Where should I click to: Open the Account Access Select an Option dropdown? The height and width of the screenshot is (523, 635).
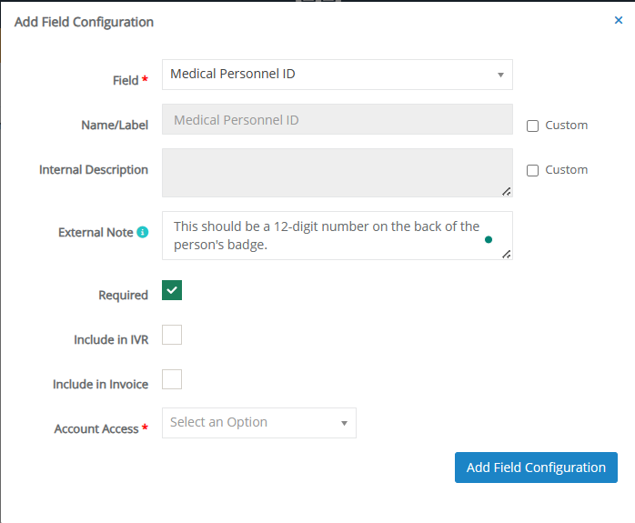pos(259,423)
